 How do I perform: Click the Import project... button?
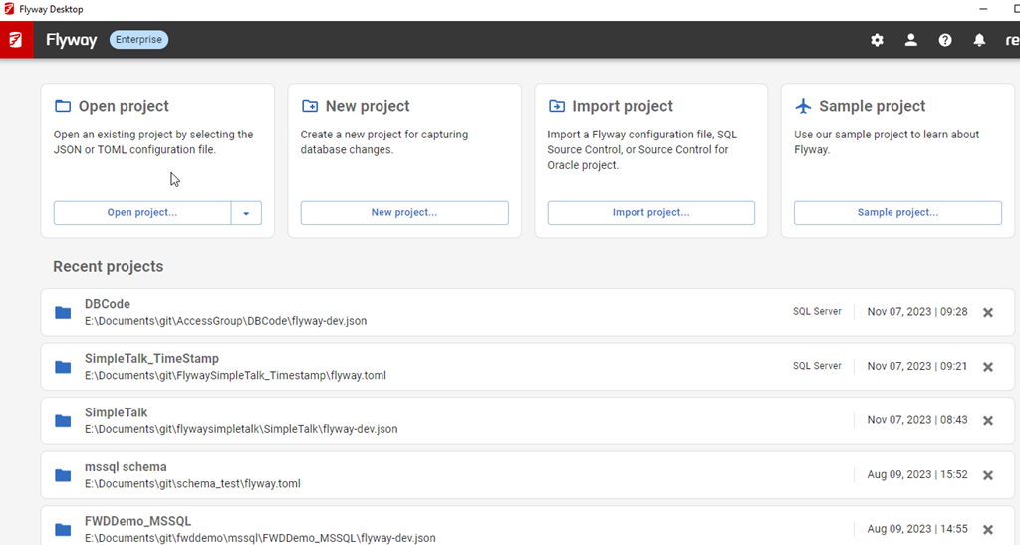point(650,213)
